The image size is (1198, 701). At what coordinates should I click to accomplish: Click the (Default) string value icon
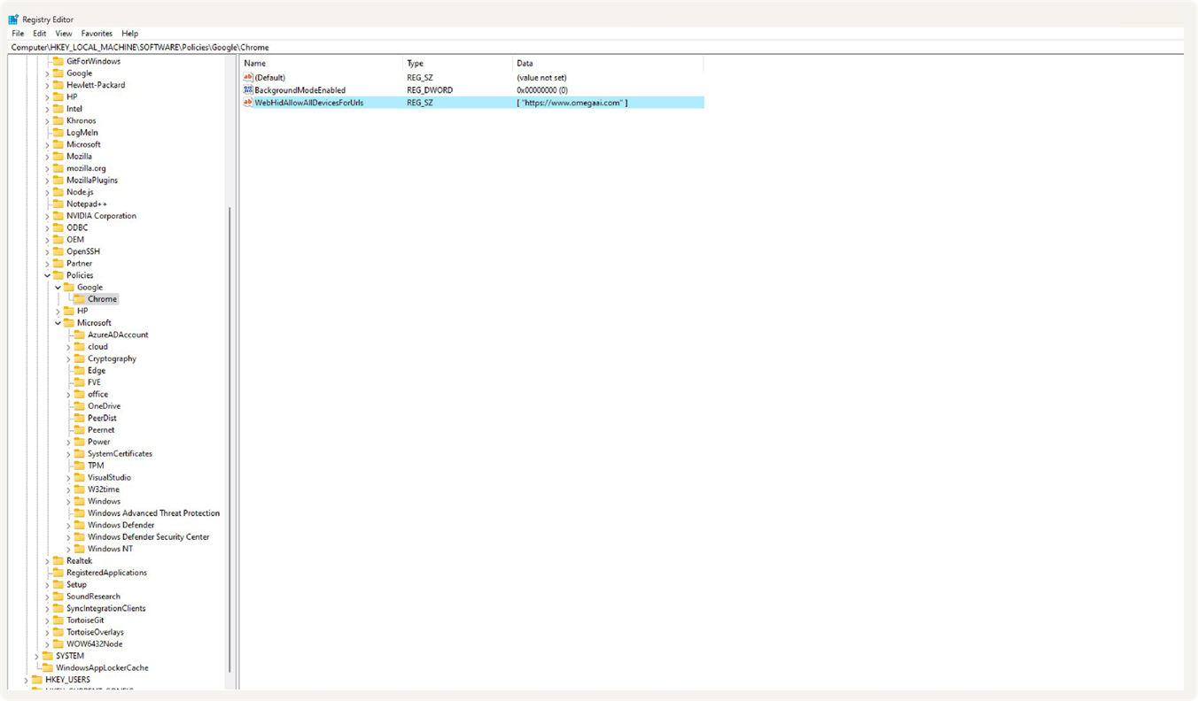pos(248,78)
